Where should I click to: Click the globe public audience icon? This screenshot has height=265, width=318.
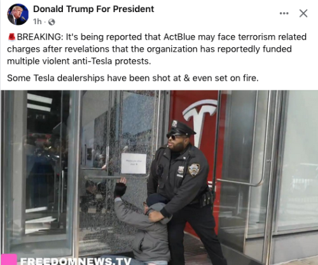pos(52,22)
